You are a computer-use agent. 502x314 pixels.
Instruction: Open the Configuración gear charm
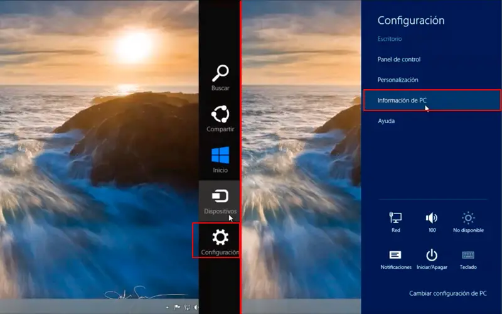(220, 242)
